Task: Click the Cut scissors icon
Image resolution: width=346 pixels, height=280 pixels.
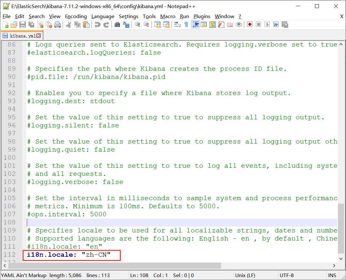Action: point(68,25)
